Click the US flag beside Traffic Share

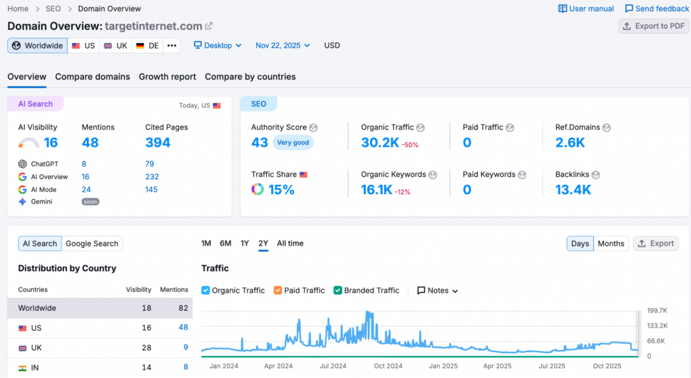[303, 175]
